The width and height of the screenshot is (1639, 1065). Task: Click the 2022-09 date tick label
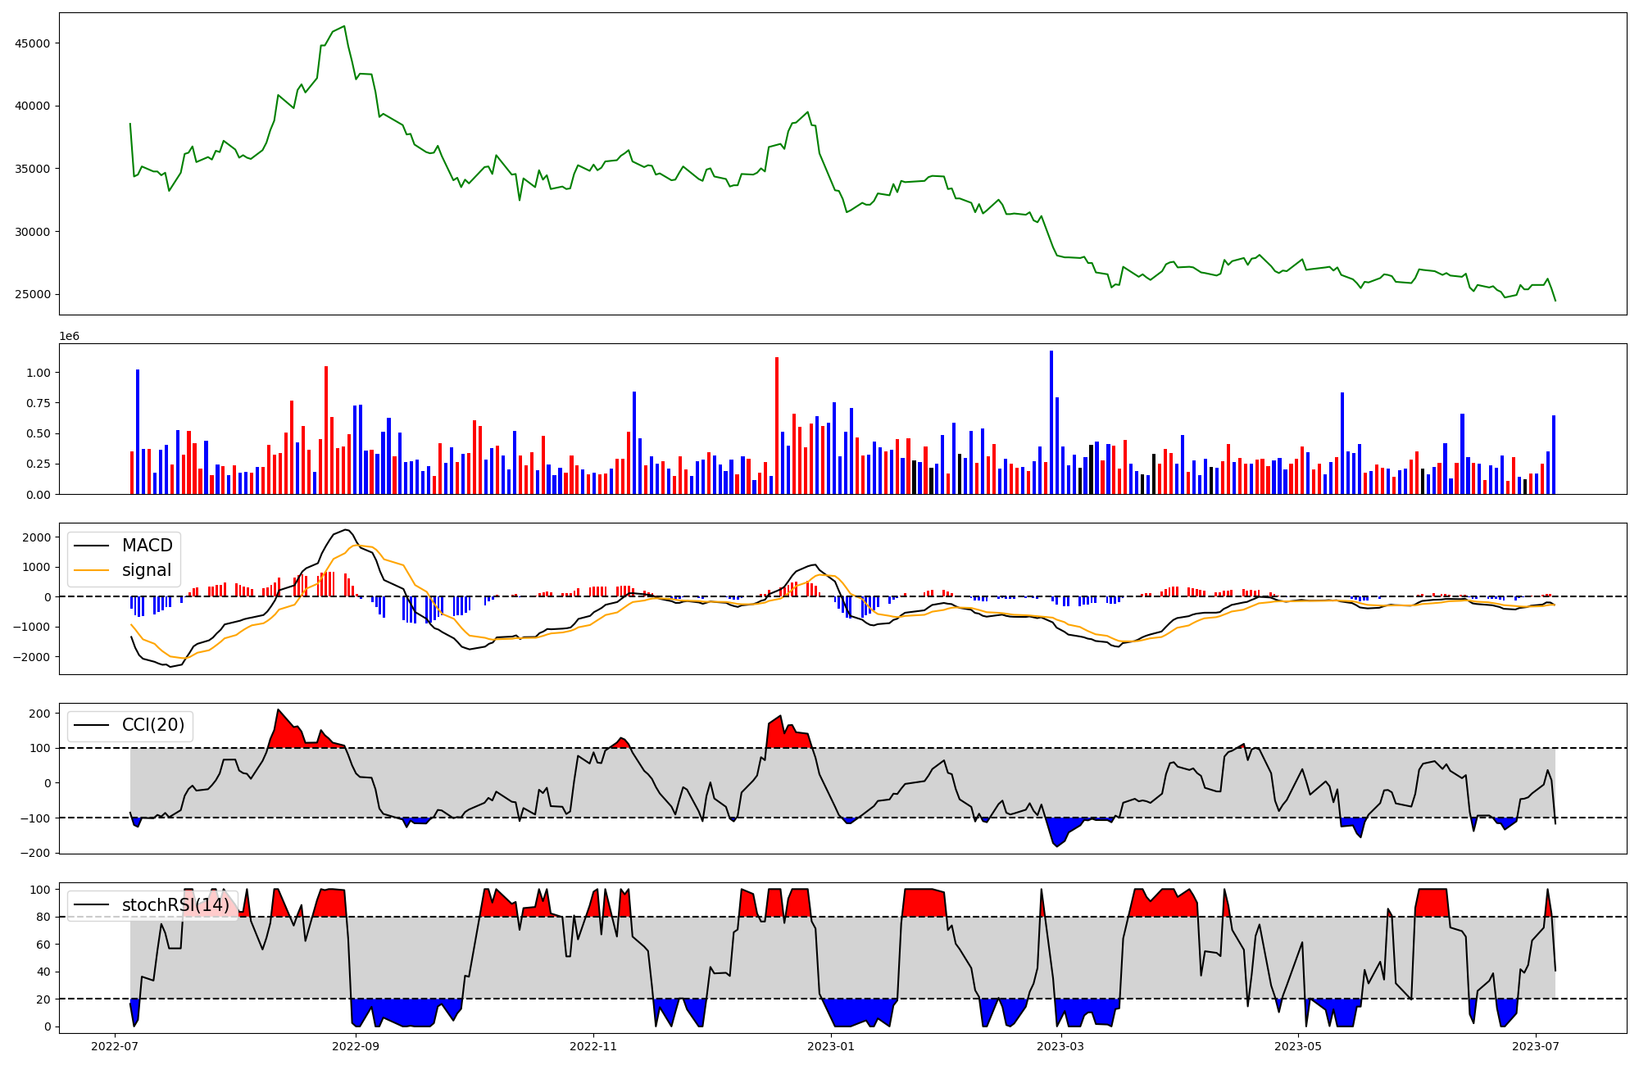[x=356, y=1046]
